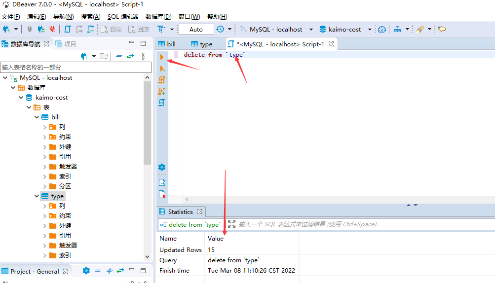The image size is (495, 283).
Task: Open the transaction log clock icon
Action: (220, 30)
